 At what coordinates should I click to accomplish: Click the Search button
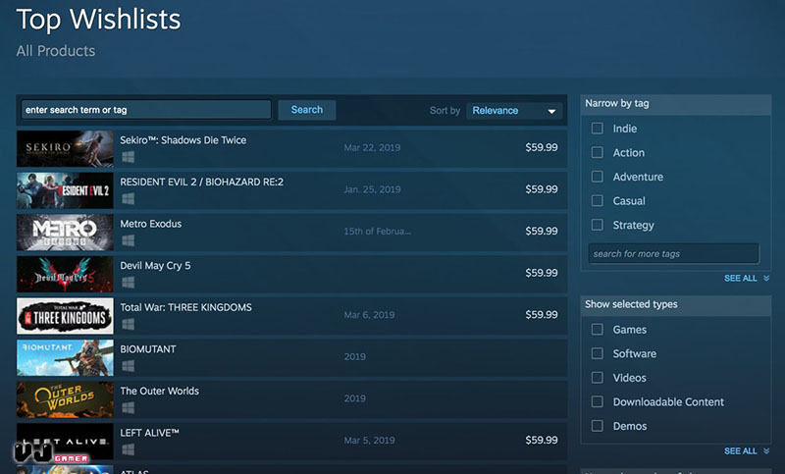pos(307,110)
